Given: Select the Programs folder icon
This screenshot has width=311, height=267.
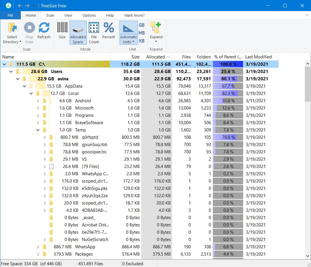Looking at the screenshot, I should coord(44,115).
